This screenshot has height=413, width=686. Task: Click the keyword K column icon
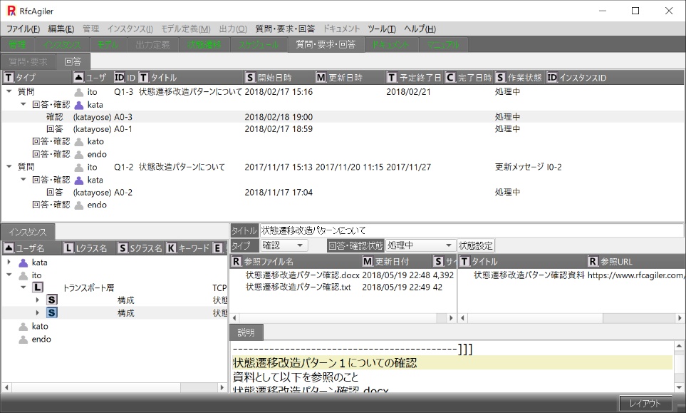(x=171, y=248)
